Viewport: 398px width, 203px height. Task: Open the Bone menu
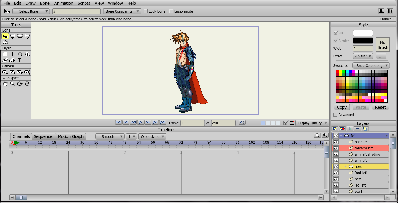tap(45, 3)
